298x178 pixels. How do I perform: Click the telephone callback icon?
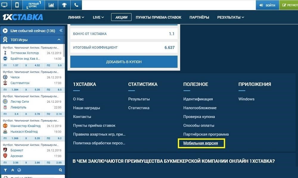(76, 5)
